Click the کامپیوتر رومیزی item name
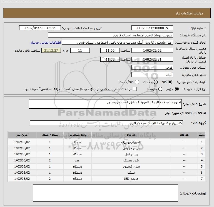Viewport: 214px width, 207px height. [x=131, y=142]
